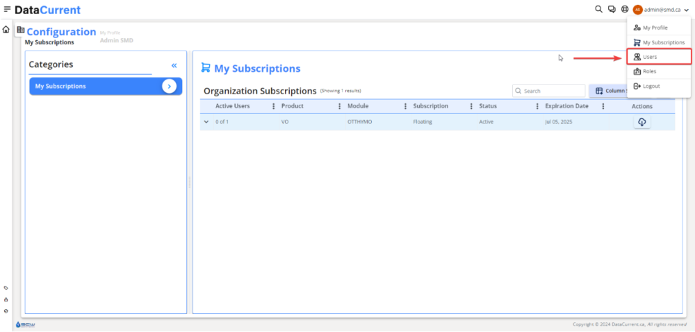
Task: Select My Profile from account menu
Action: (x=659, y=28)
